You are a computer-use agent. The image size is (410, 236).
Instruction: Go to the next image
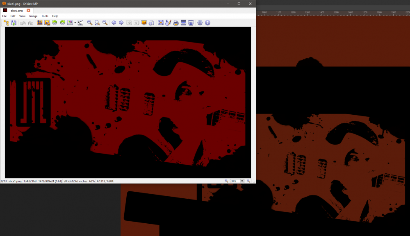[121, 23]
